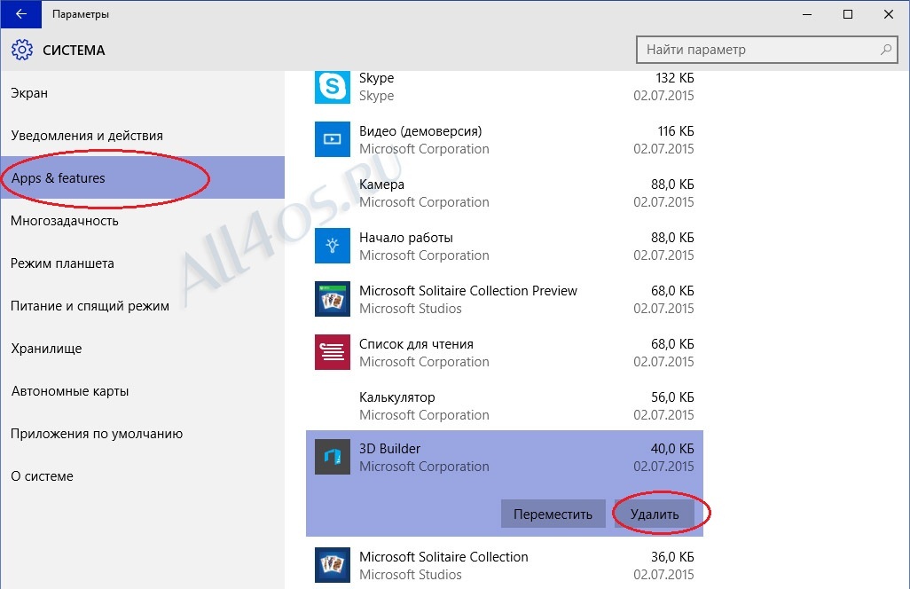
Task: Maximize the Параметры window
Action: [848, 14]
